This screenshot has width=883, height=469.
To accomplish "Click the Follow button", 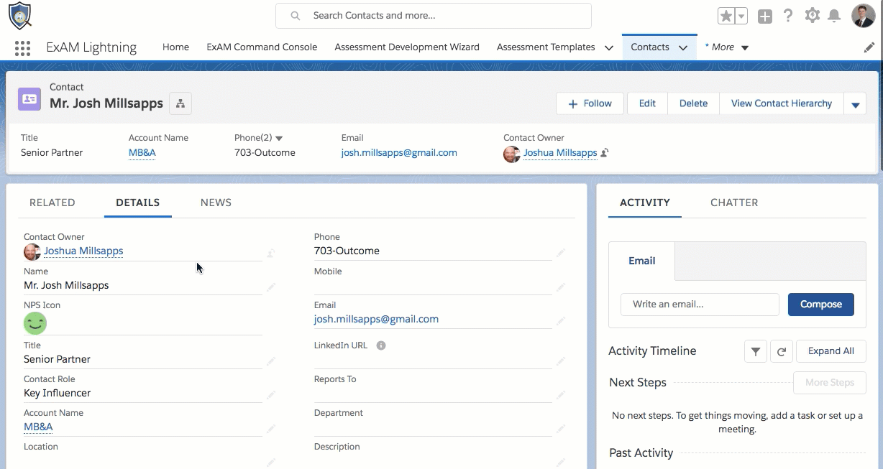I will point(590,103).
